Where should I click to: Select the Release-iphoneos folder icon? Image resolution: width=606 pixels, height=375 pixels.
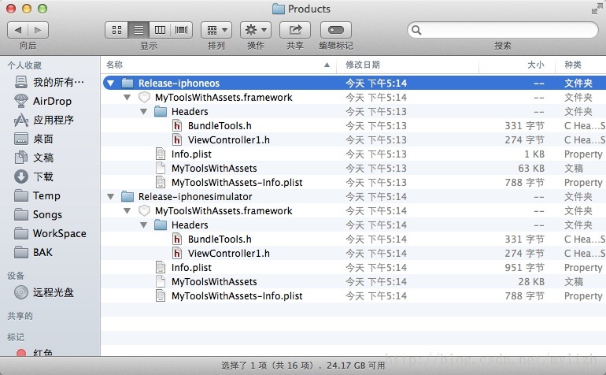pyautogui.click(x=127, y=84)
